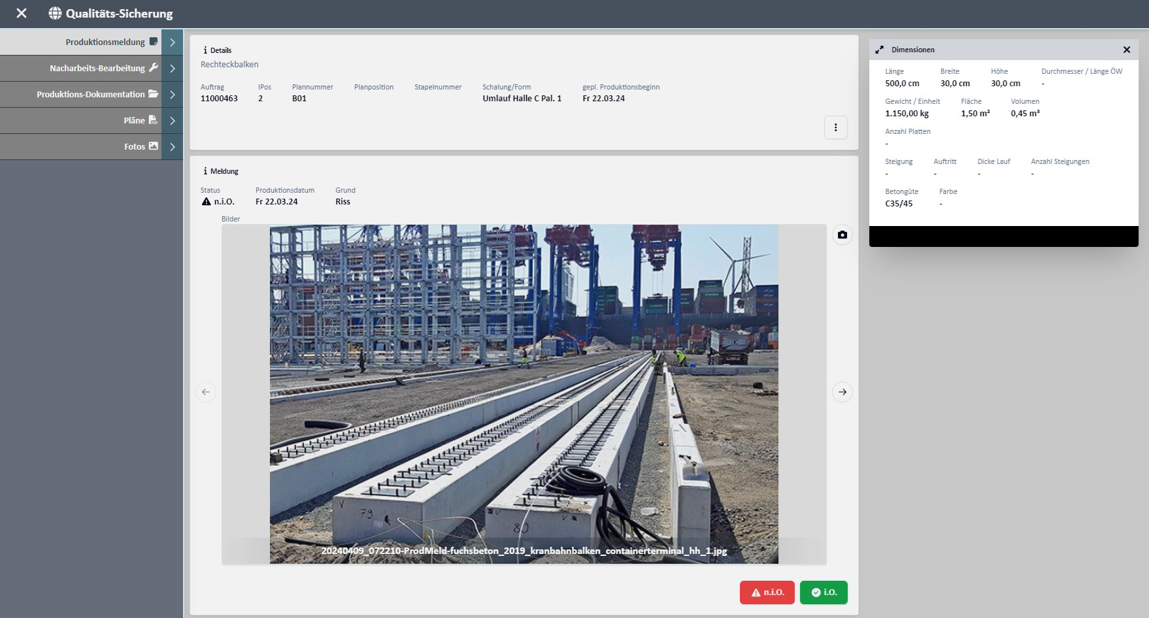This screenshot has height=618, width=1149.
Task: Expand the Nacharbeits-Bearbeitung chevron arrow
Action: coord(172,68)
